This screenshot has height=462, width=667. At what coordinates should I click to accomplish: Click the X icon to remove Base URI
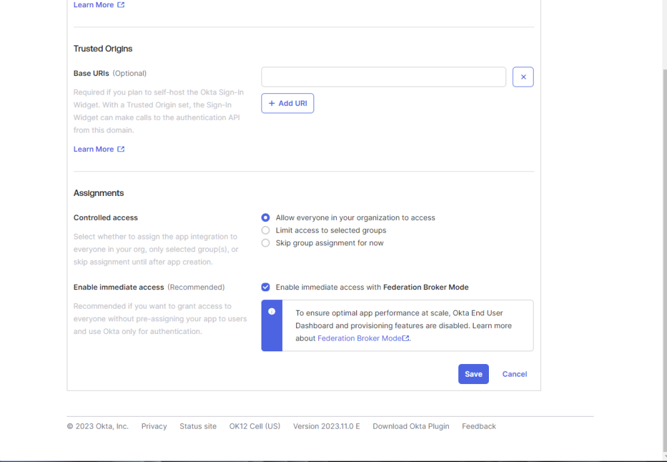523,77
